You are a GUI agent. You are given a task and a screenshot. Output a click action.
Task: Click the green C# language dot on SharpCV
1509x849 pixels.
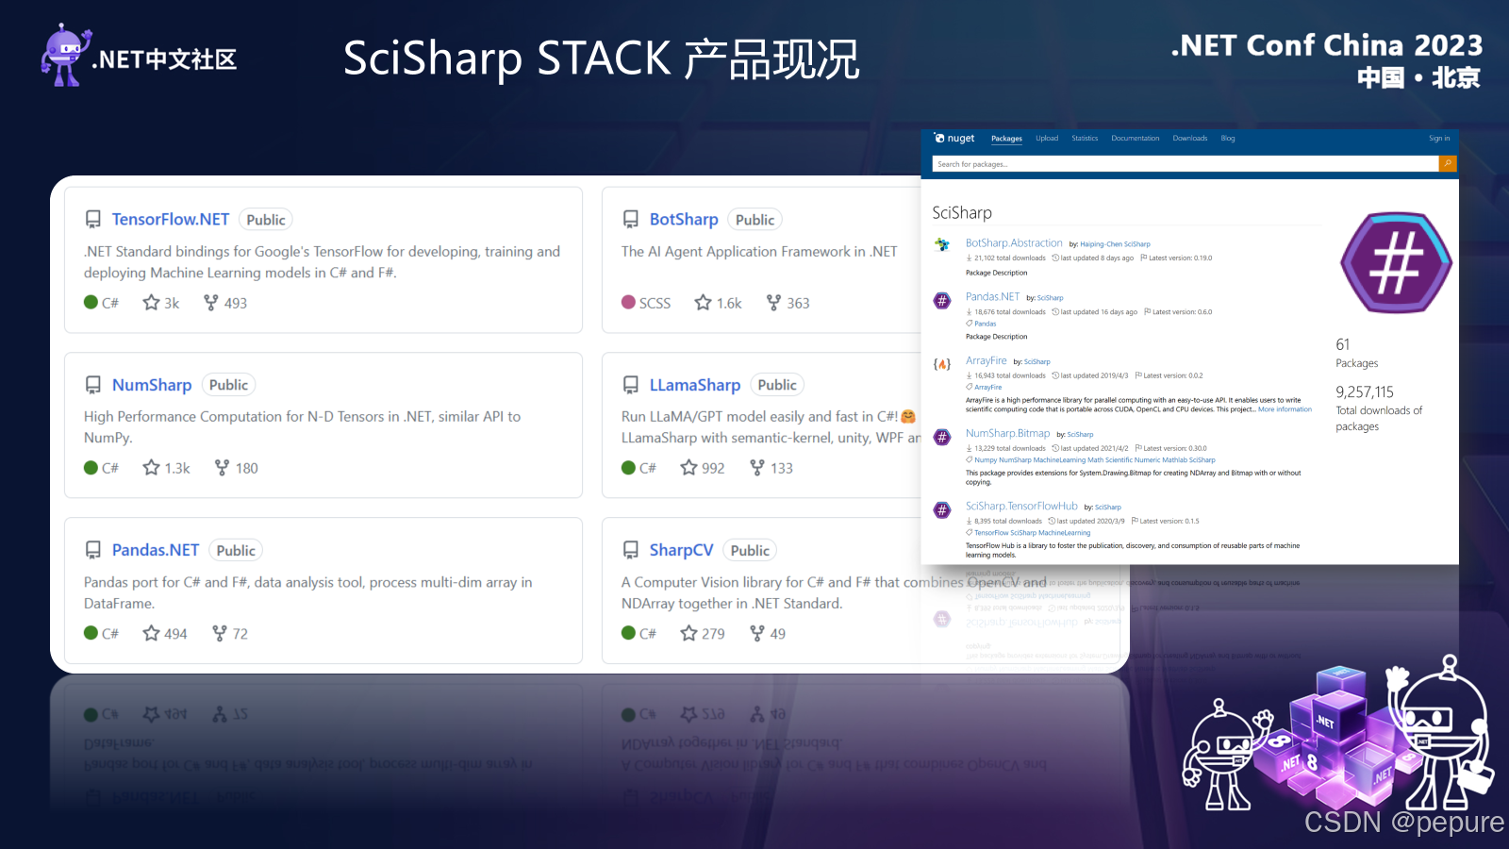pos(628,633)
